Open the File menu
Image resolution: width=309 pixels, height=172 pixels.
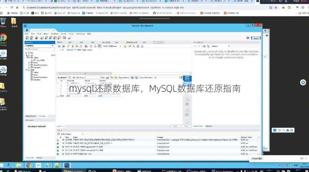(x=27, y=34)
